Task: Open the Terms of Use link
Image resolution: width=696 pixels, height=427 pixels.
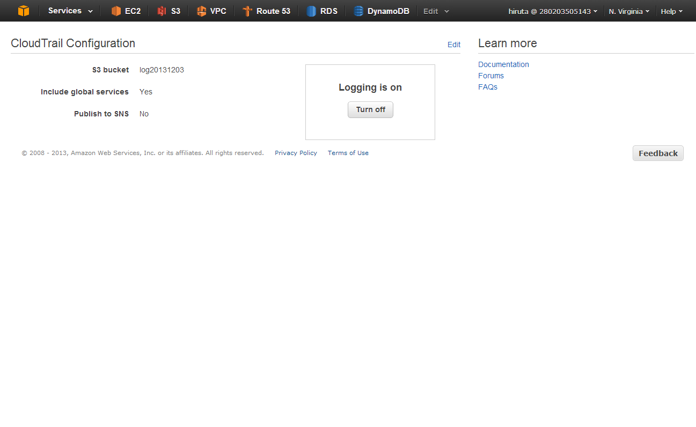Action: tap(348, 153)
